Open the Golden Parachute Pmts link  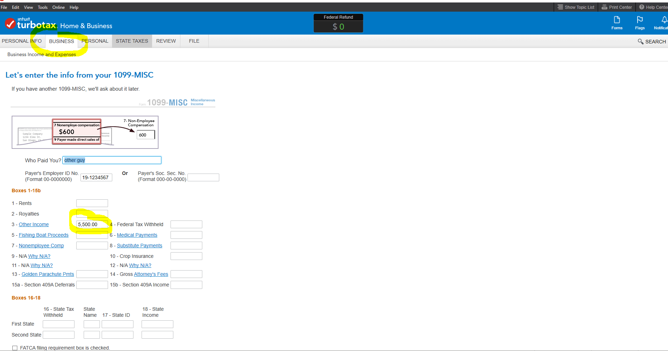(48, 274)
